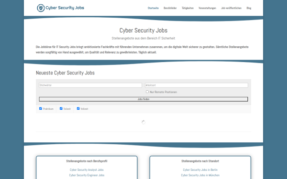
Task: Focus the Stichwörter search field
Action: (x=90, y=85)
